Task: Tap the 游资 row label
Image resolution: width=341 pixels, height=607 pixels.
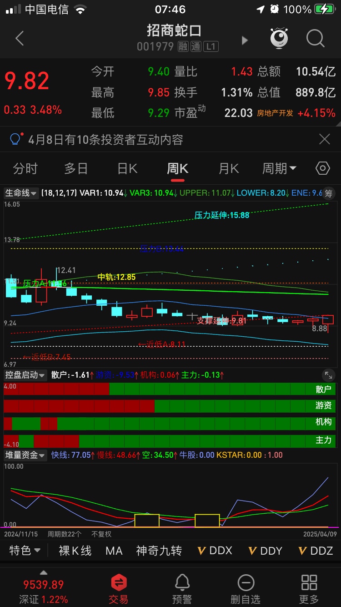Action: coord(324,405)
